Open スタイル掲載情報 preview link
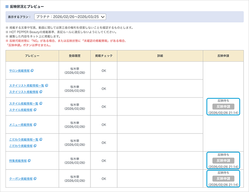This screenshot has height=192, width=249. (21, 110)
